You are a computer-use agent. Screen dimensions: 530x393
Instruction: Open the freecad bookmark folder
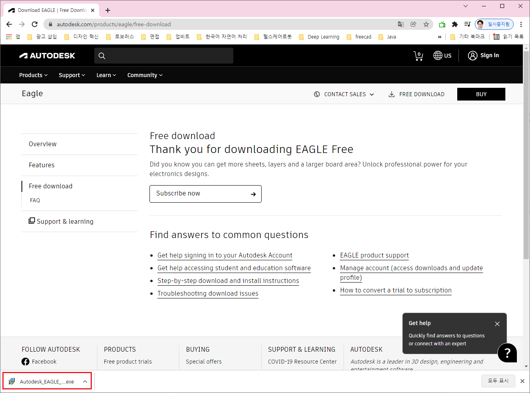click(x=359, y=37)
